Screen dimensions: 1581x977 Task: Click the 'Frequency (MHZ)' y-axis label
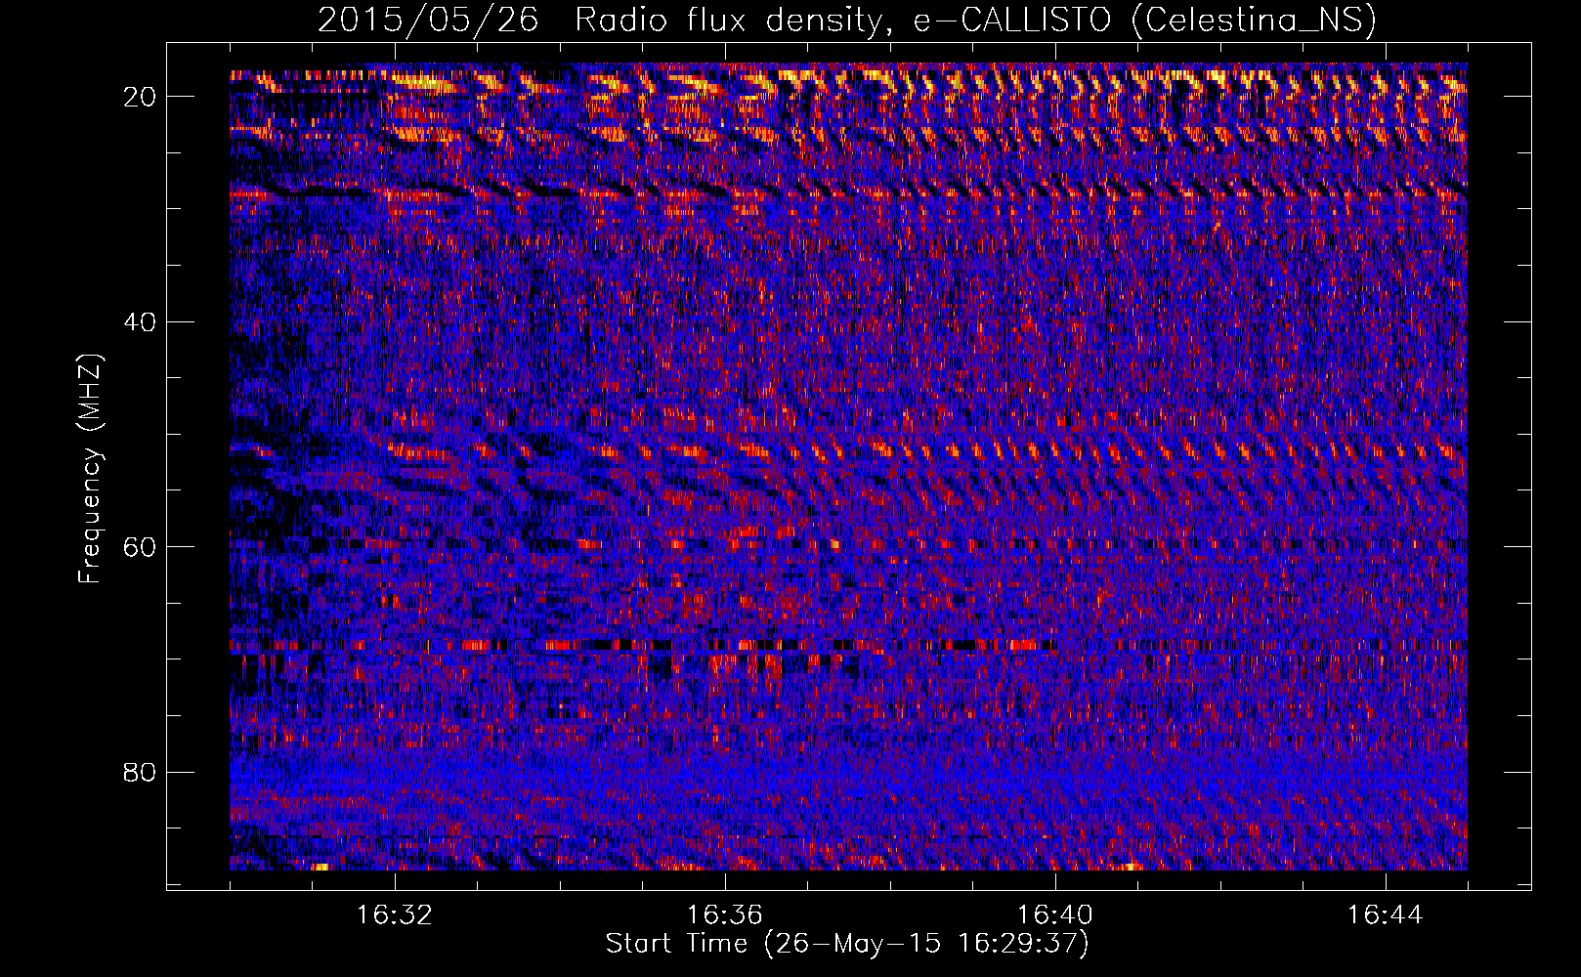tap(90, 469)
